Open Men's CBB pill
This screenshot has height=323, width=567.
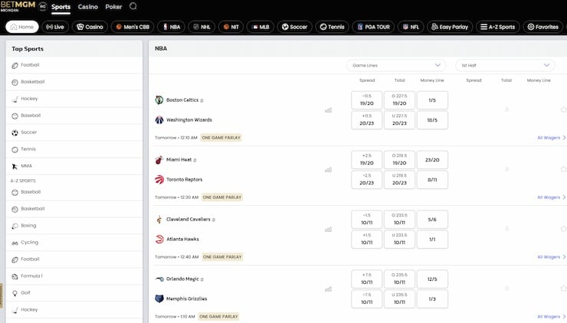[133, 27]
